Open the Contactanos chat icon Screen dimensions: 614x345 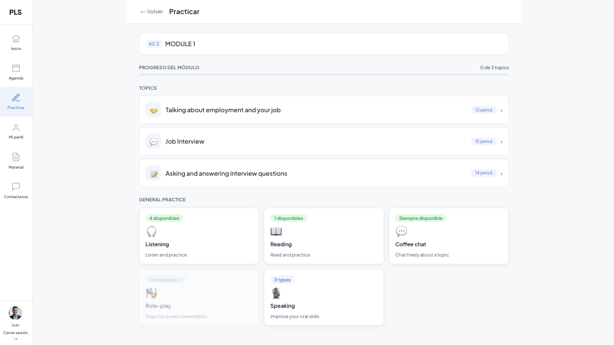pyautogui.click(x=16, y=187)
